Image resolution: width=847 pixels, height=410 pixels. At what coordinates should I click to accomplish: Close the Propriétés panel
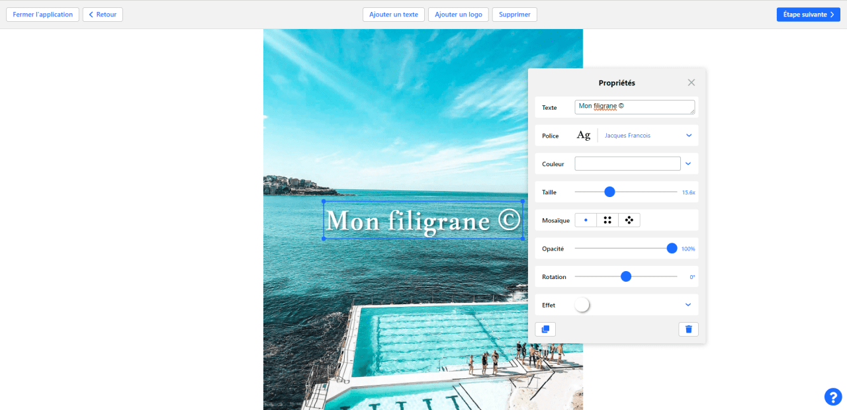(691, 83)
